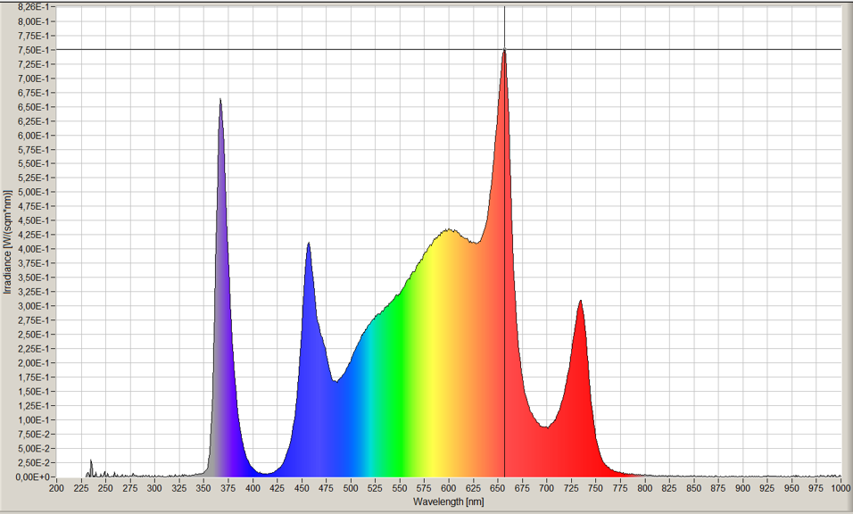The image size is (853, 514).
Task: Click the tip of the ultraviolet peak near 367 nm
Action: coord(220,100)
